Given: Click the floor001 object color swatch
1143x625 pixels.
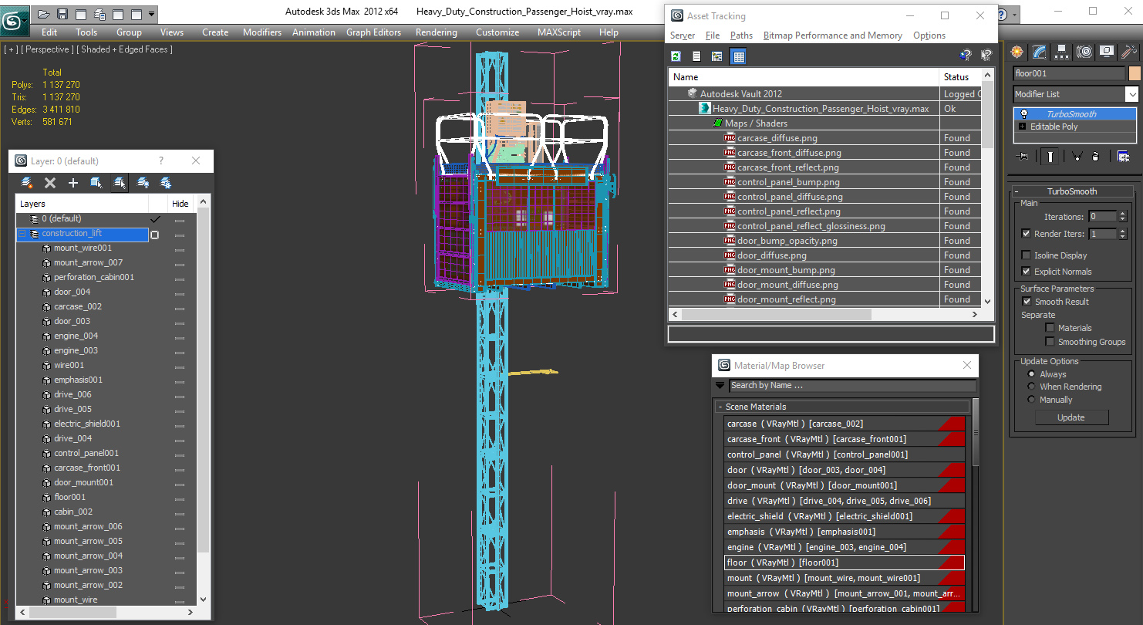Looking at the screenshot, I should (1134, 73).
